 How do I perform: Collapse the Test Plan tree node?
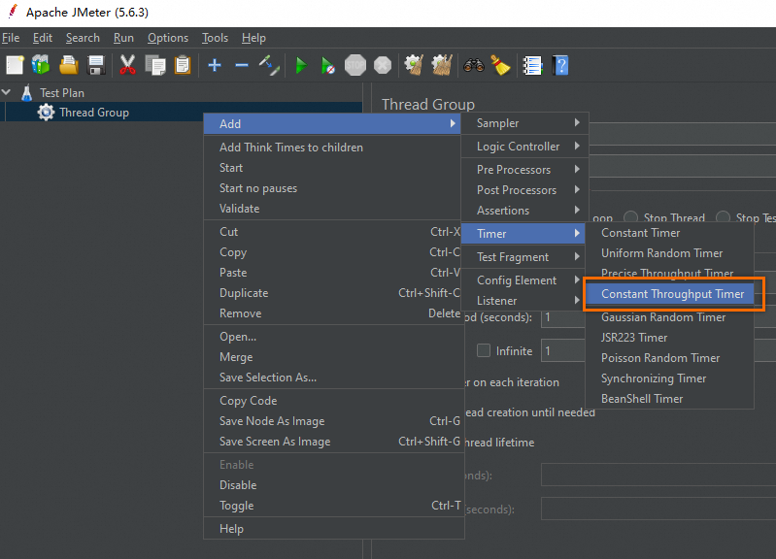(7, 92)
